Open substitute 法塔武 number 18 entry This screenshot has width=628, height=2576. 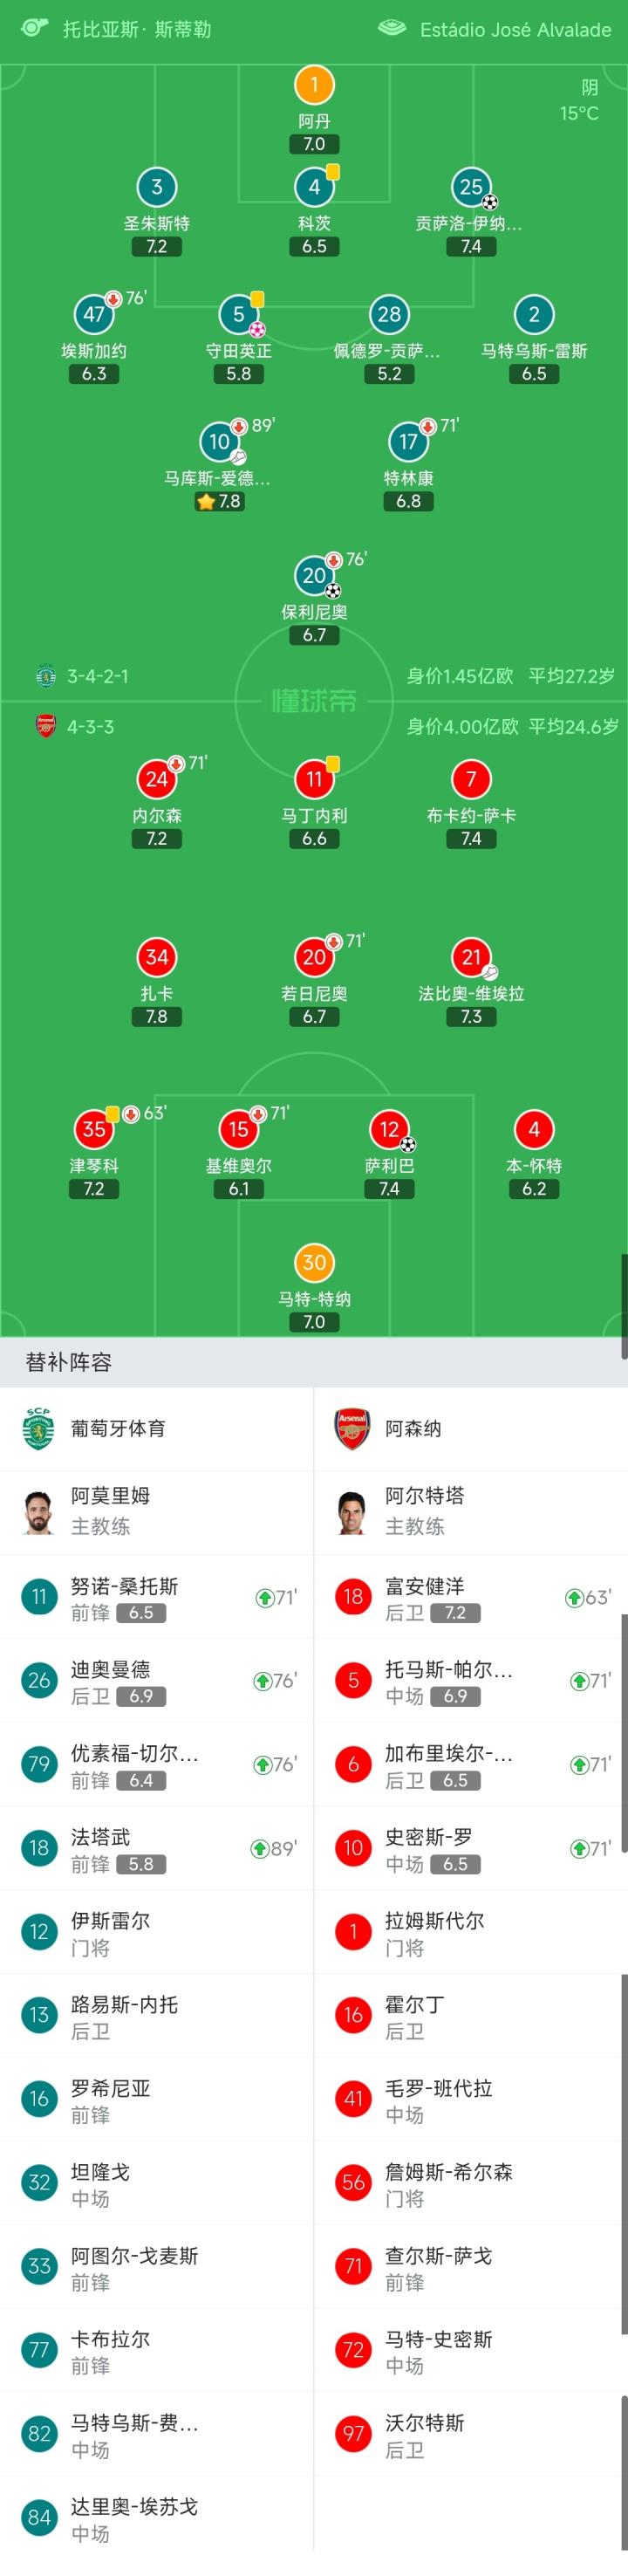[x=157, y=1848]
